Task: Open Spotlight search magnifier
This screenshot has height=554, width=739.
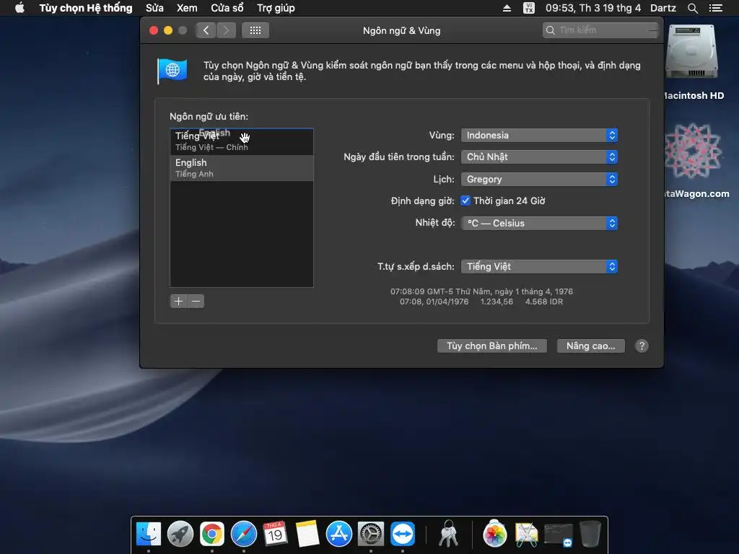Action: point(692,8)
